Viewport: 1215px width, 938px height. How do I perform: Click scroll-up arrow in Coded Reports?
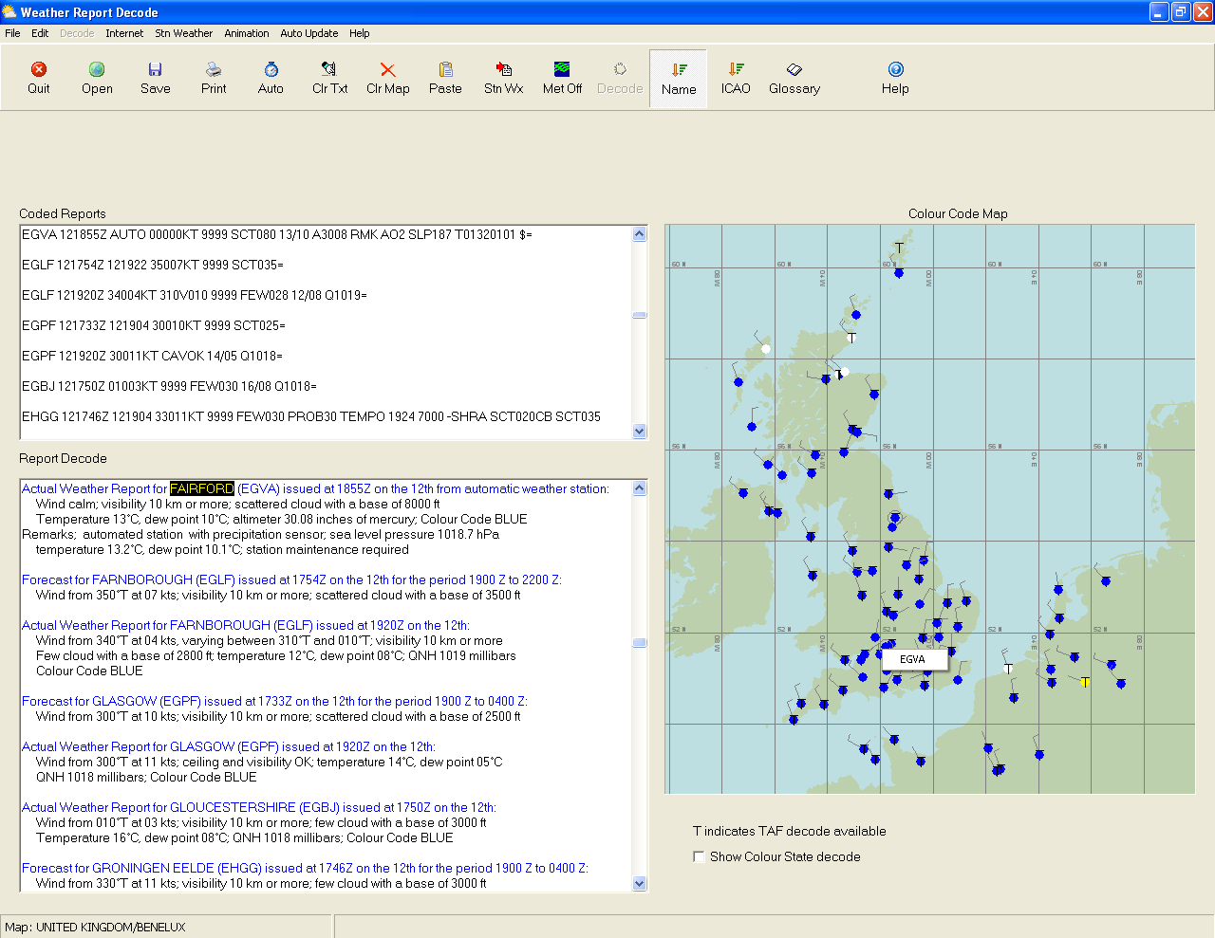click(639, 234)
